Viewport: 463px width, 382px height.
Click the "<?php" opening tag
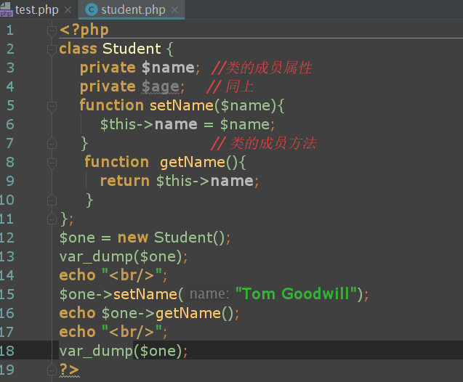tap(84, 30)
